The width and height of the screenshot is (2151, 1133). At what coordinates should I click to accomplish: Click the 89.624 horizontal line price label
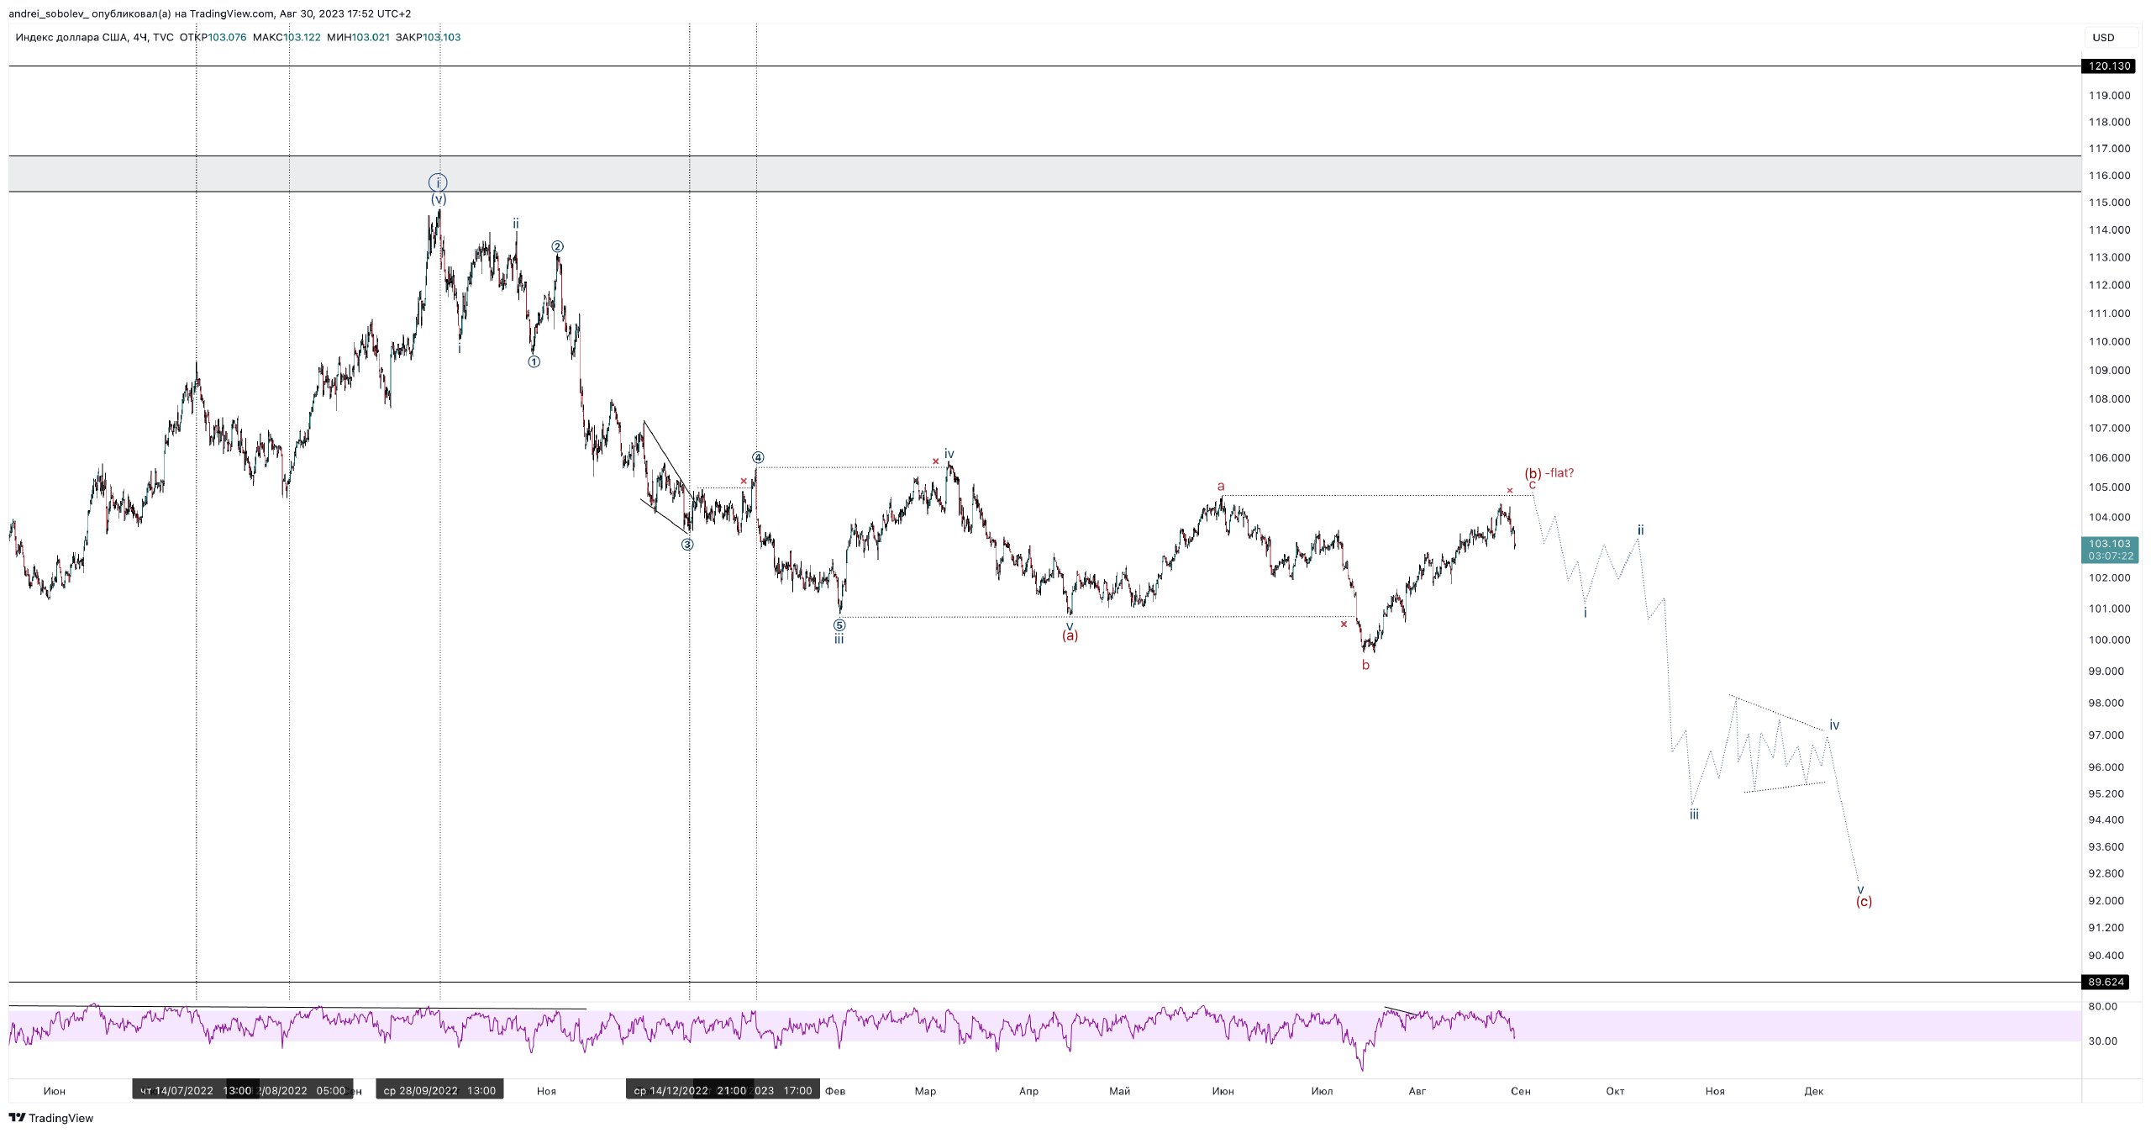[2106, 982]
